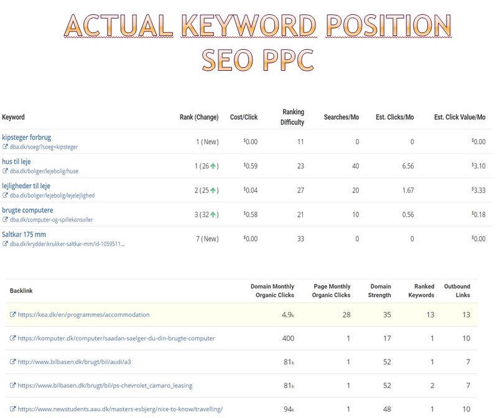497x418 pixels.
Task: Open the lejligheder til leje keyword
Action: pyautogui.click(x=26, y=186)
